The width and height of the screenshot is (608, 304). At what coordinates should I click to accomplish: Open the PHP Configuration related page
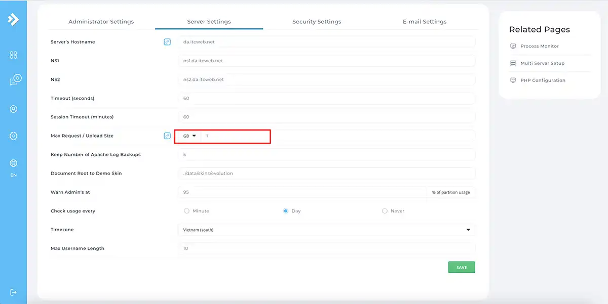544,80
